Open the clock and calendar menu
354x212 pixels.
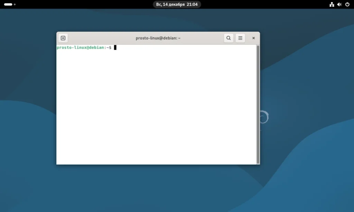[177, 4]
